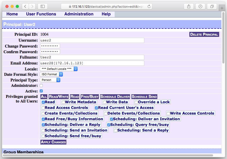Check the Delete Events/Collections privilege
Image resolution: width=227 pixels, height=159 pixels.
tap(106, 114)
